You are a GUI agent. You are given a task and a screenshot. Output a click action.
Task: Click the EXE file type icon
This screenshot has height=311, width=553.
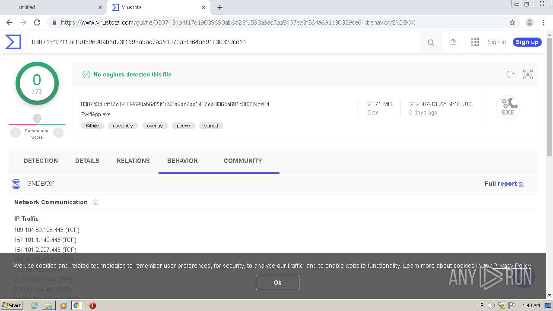coord(508,107)
